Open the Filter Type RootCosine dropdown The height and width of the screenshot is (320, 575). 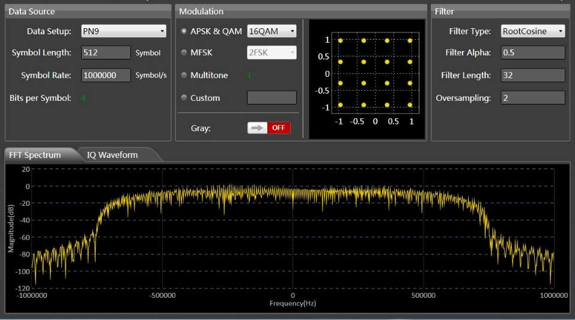click(x=532, y=31)
